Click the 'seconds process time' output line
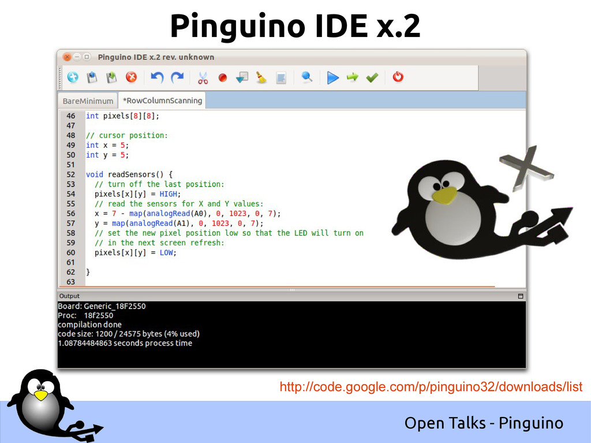Viewport: 591px width, 443px height. pyautogui.click(x=125, y=343)
